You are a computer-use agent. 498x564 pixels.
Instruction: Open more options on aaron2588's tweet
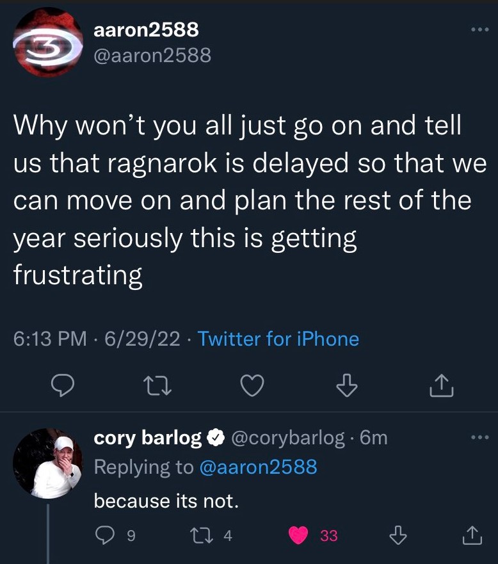(x=478, y=30)
